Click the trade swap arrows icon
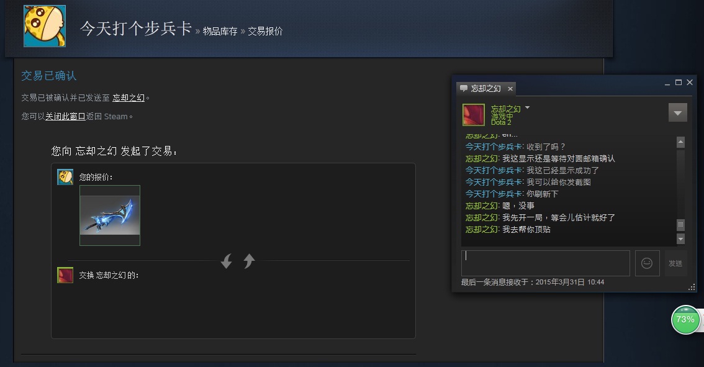The height and width of the screenshot is (367, 704). (x=238, y=261)
